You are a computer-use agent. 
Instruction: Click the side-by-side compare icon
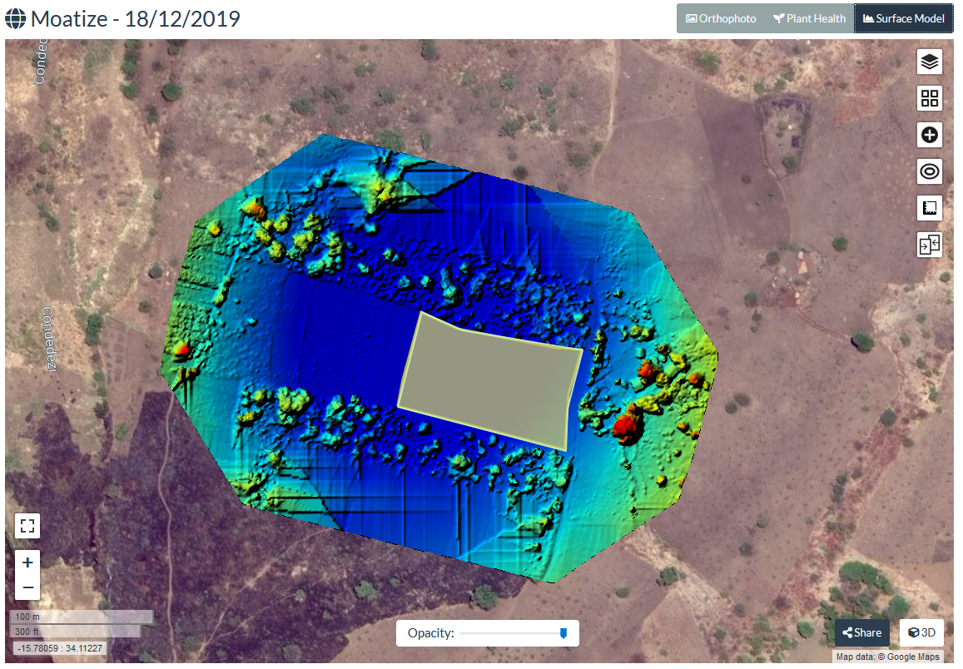929,245
